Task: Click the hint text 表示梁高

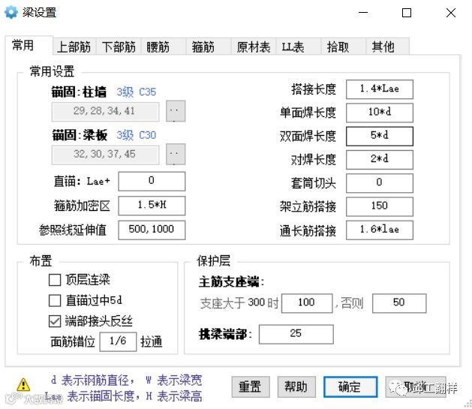Action: (179, 396)
